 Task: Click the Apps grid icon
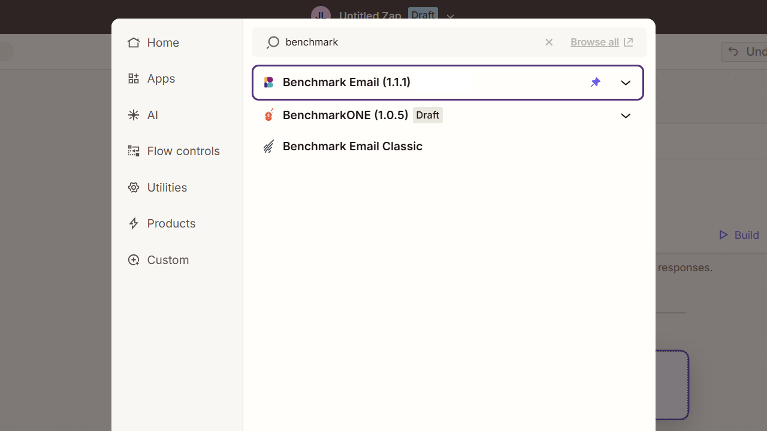[x=134, y=78]
